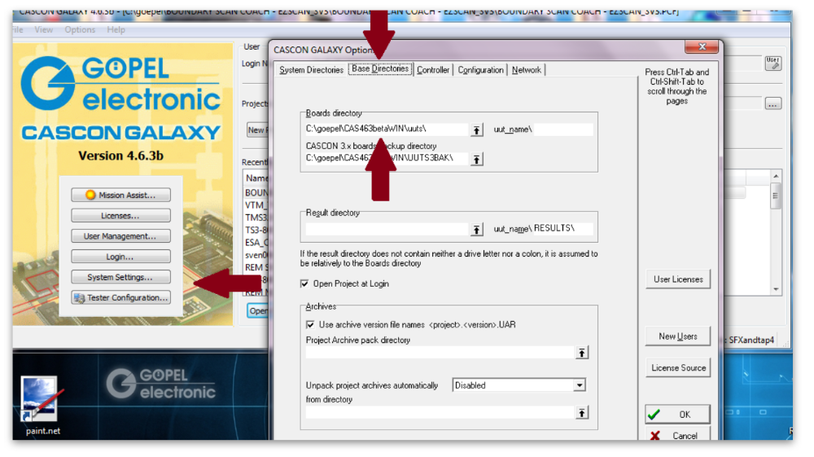This screenshot has width=814, height=457.
Task: Click the License Source button
Action: [x=678, y=367]
